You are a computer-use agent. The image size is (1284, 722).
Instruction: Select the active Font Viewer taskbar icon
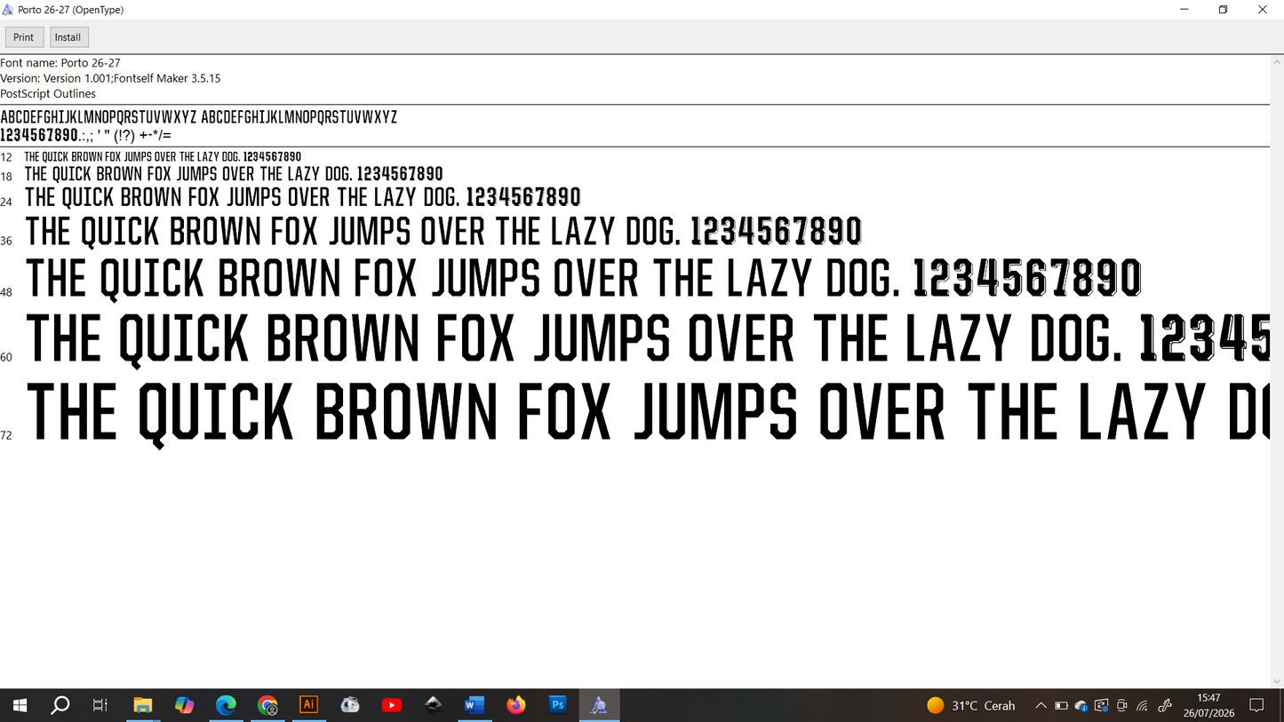tap(599, 705)
